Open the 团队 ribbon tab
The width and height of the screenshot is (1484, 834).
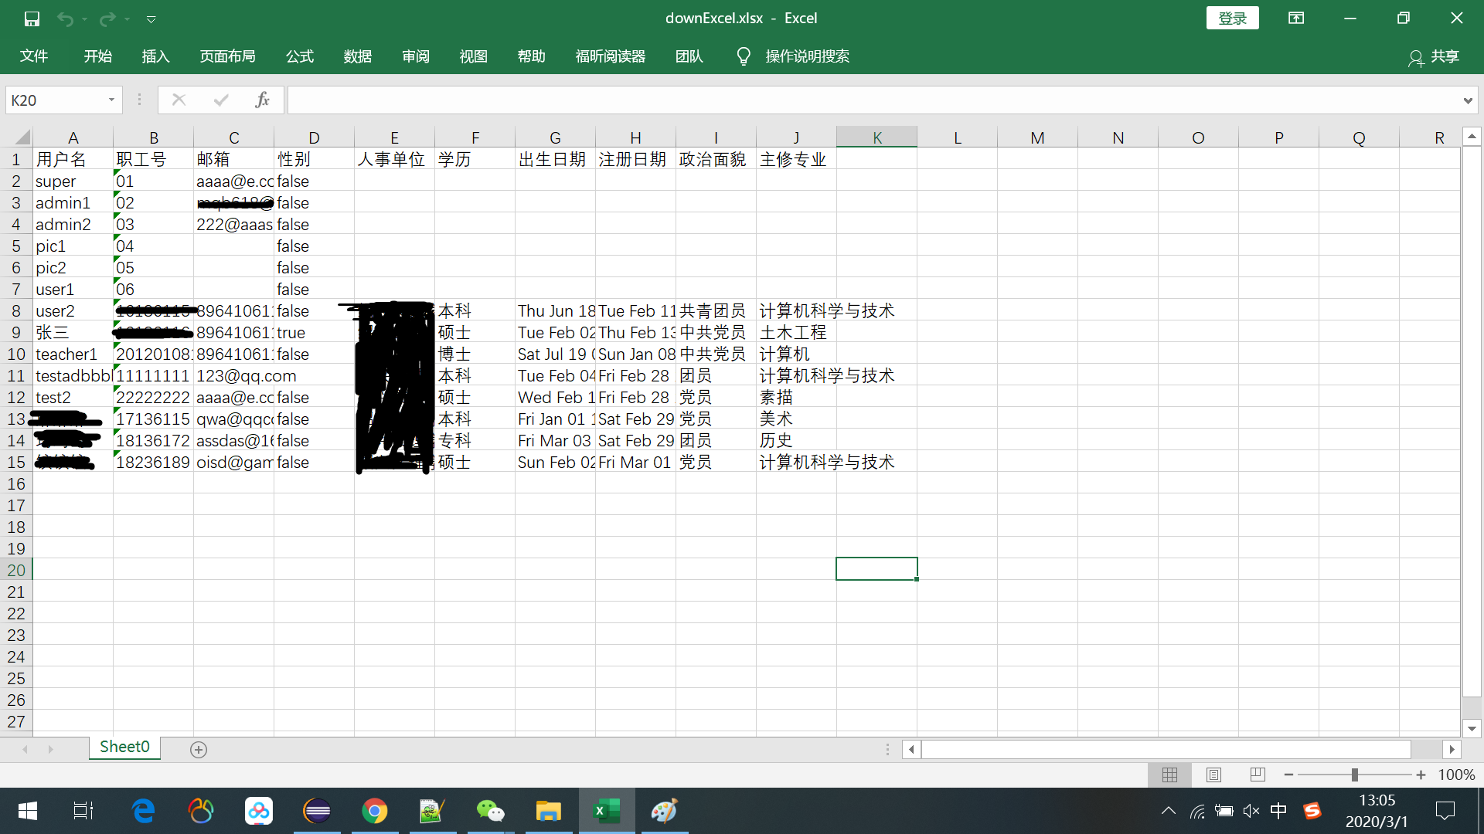click(689, 56)
